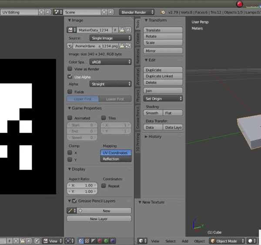Show green channel only
This screenshot has width=261, height=245.
pyautogui.click(x=106, y=241)
